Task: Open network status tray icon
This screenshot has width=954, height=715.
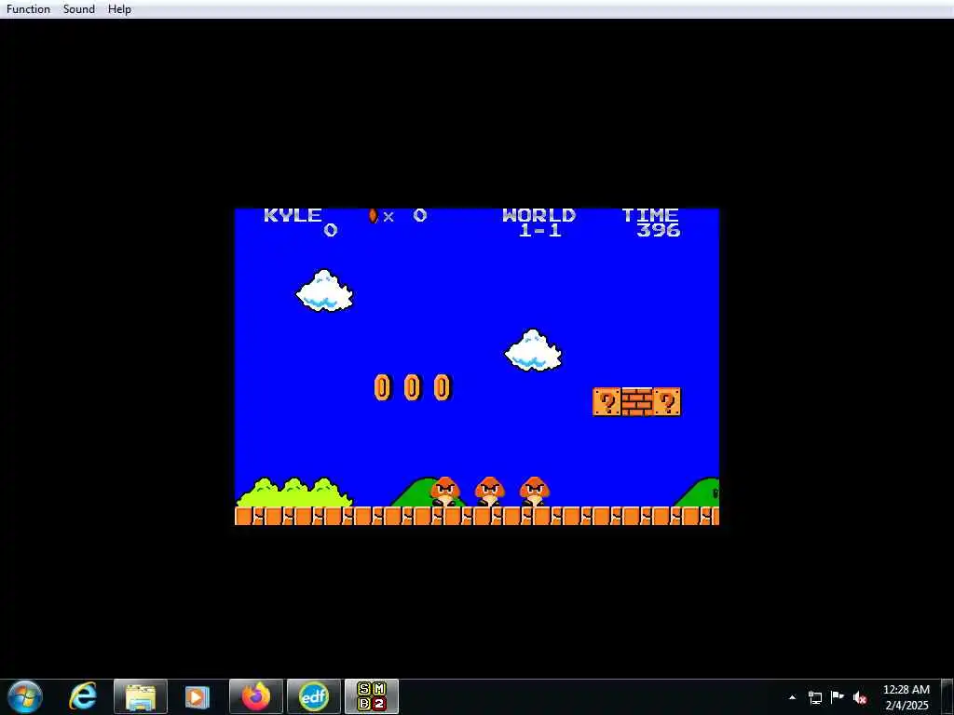Action: (x=814, y=697)
